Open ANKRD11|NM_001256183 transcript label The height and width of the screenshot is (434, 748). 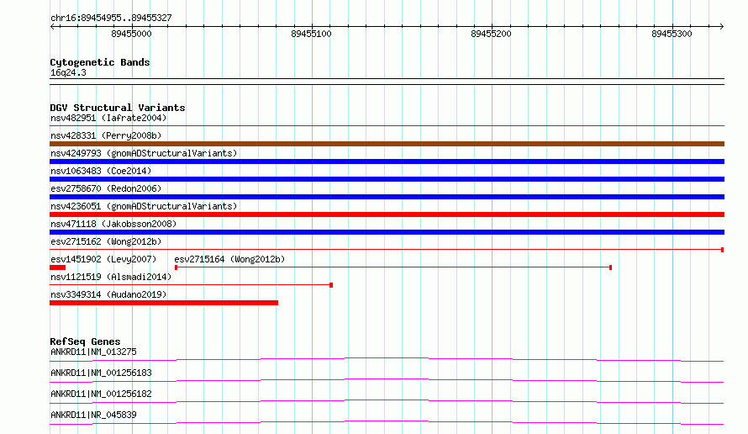click(101, 373)
